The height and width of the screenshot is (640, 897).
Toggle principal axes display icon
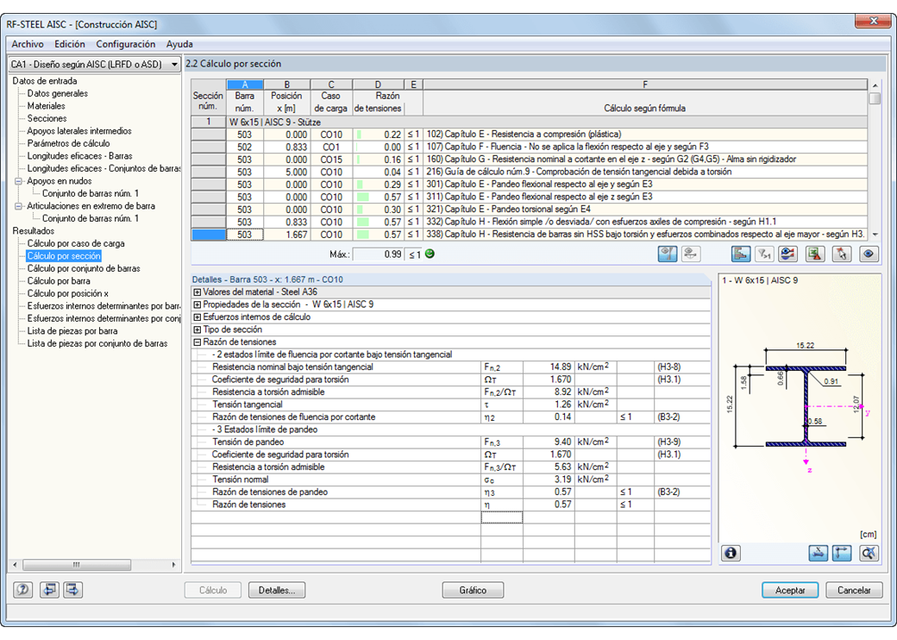point(842,553)
